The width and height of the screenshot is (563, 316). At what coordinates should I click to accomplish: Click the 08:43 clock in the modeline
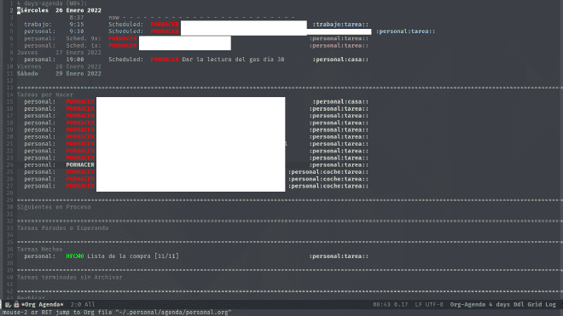(x=381, y=305)
